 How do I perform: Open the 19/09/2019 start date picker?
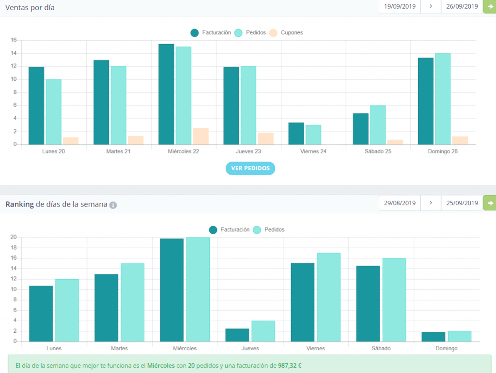[400, 6]
